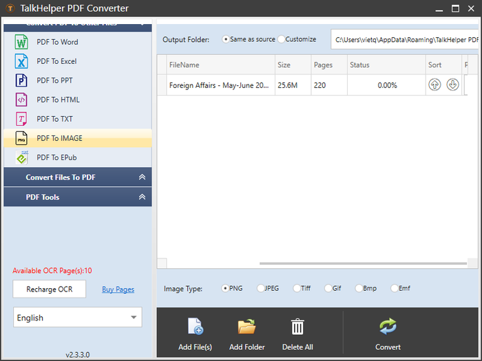The width and height of the screenshot is (482, 361).
Task: Click the 25.6M size cell
Action: point(293,85)
